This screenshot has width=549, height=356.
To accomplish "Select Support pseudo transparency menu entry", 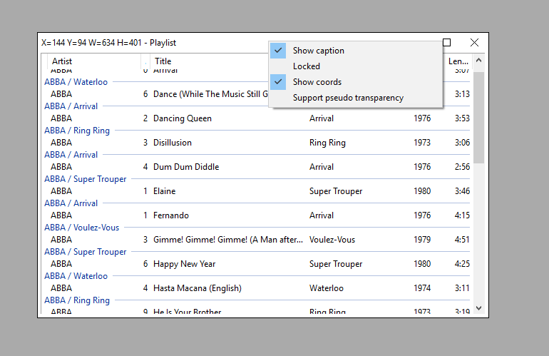I will coord(348,98).
